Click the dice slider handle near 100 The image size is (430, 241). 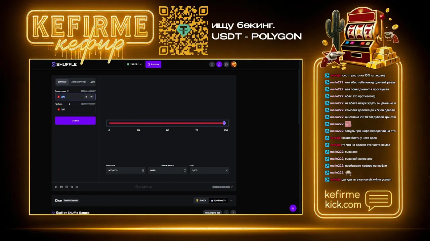pyautogui.click(x=224, y=123)
